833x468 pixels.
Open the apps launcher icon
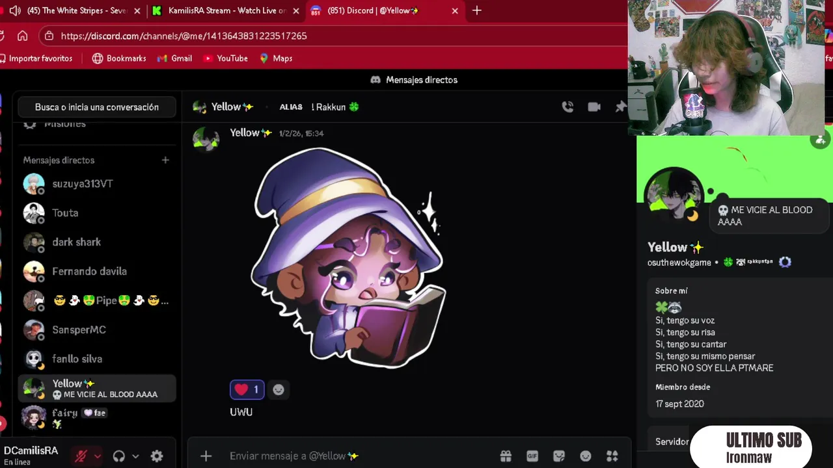coord(612,456)
